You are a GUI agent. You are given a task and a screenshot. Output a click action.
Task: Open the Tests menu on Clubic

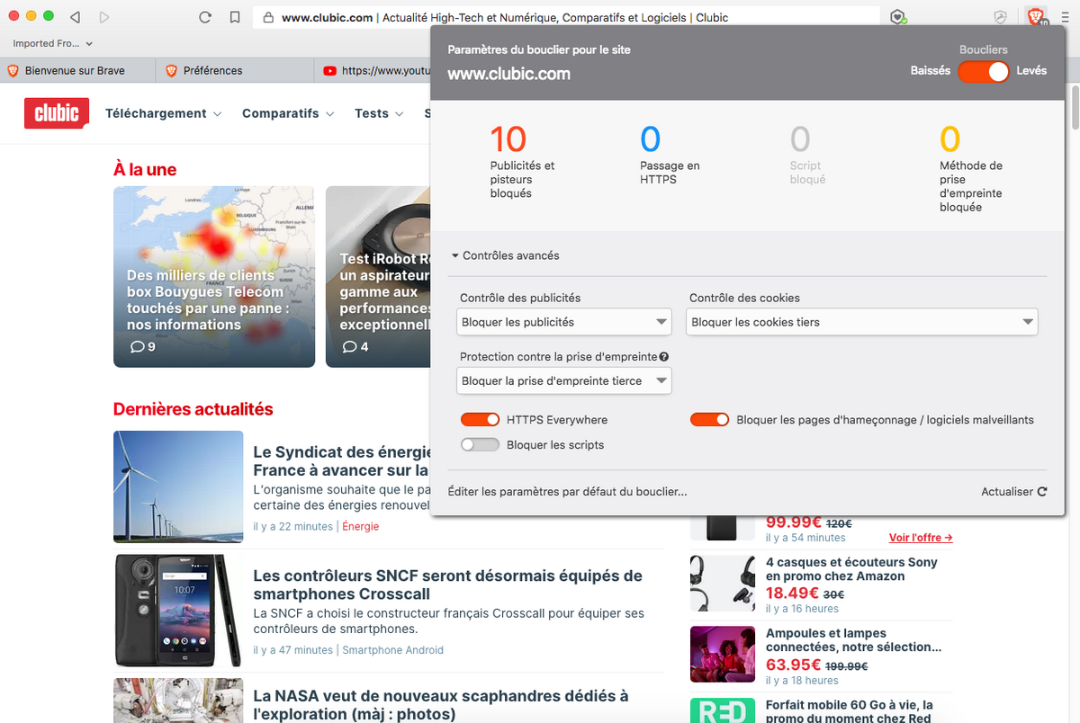[x=379, y=113]
